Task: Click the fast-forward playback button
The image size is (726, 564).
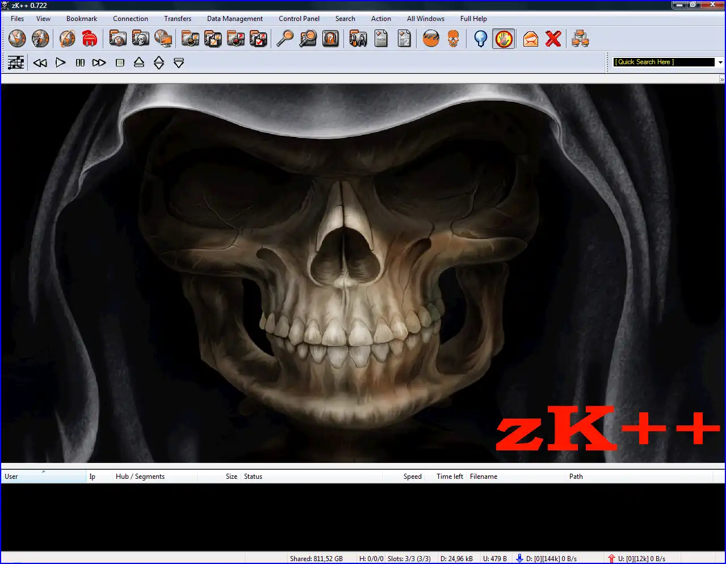Action: click(99, 62)
